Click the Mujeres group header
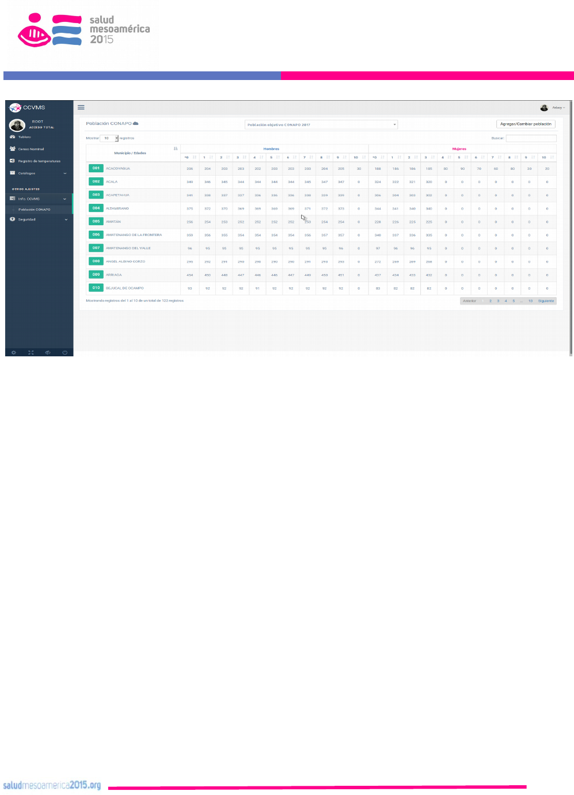Viewport: 574px width, 795px height. [x=459, y=149]
